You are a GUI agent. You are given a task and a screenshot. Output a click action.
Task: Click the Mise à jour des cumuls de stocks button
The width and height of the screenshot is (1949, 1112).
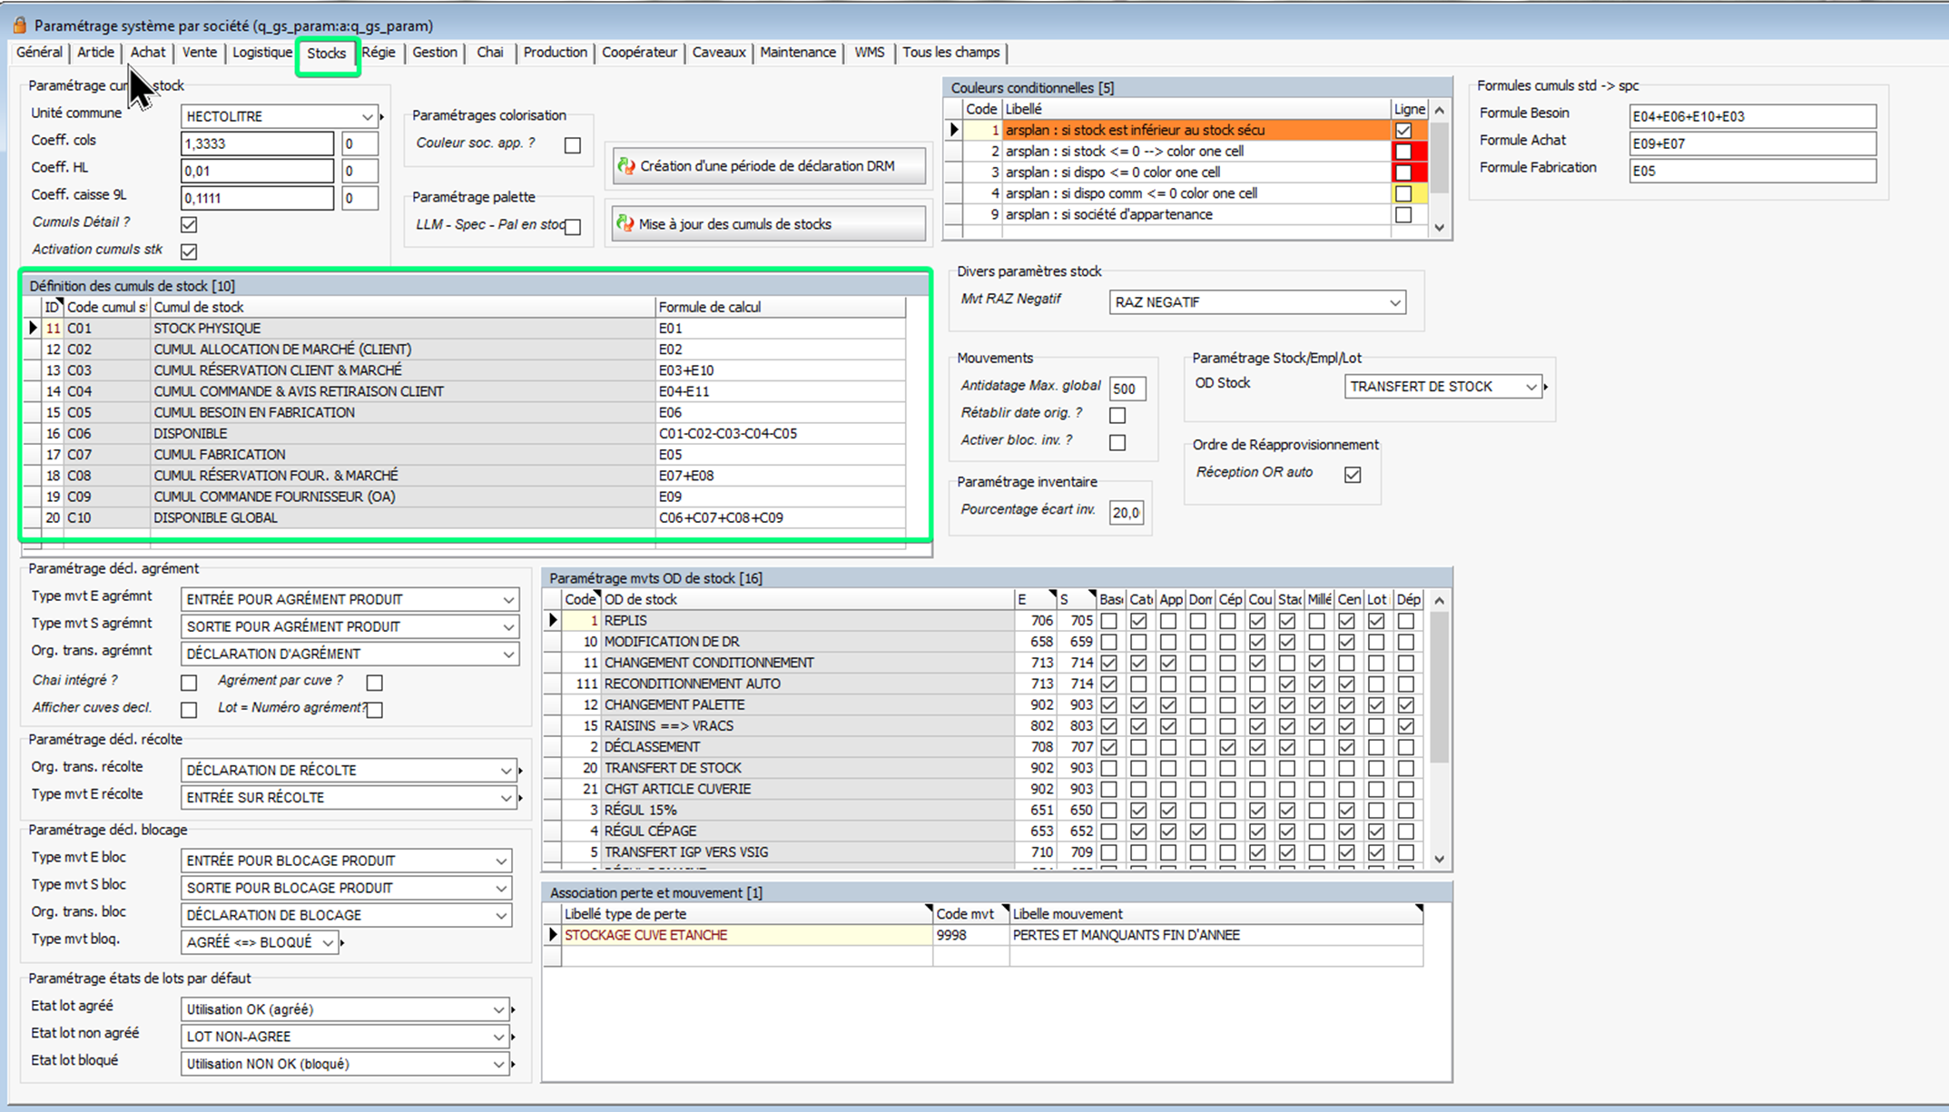click(x=769, y=224)
